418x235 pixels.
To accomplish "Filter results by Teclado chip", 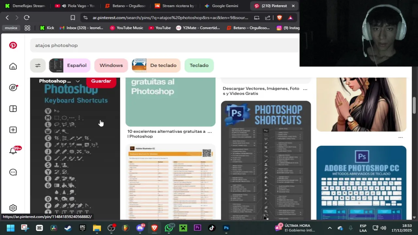I will (199, 65).
